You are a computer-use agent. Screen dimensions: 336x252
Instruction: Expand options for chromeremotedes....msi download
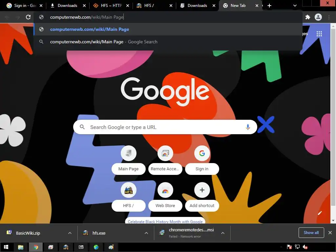click(223, 233)
